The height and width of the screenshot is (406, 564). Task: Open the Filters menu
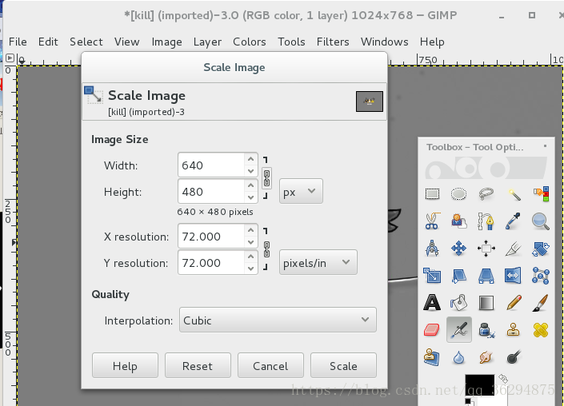[x=333, y=42]
